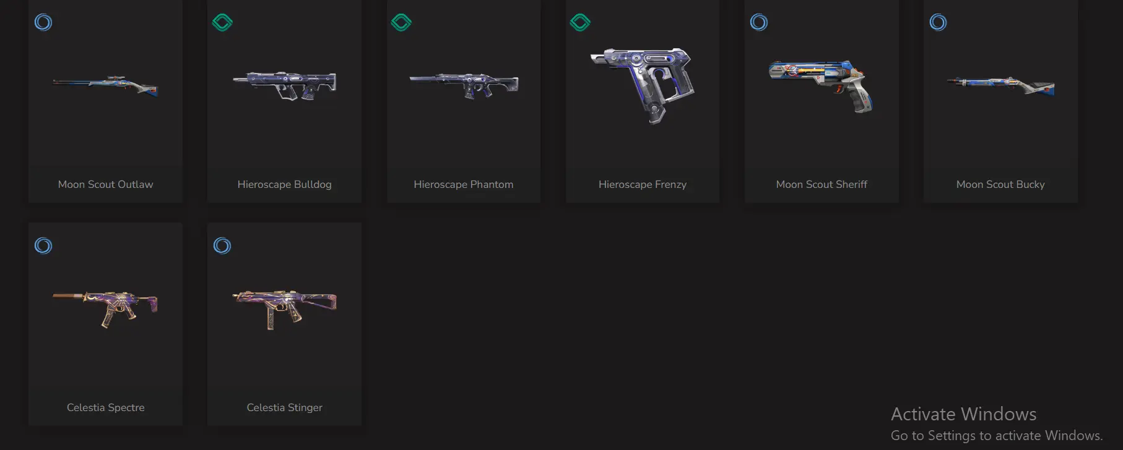Click the blue tier icon on Celestia Stinger card

(222, 246)
